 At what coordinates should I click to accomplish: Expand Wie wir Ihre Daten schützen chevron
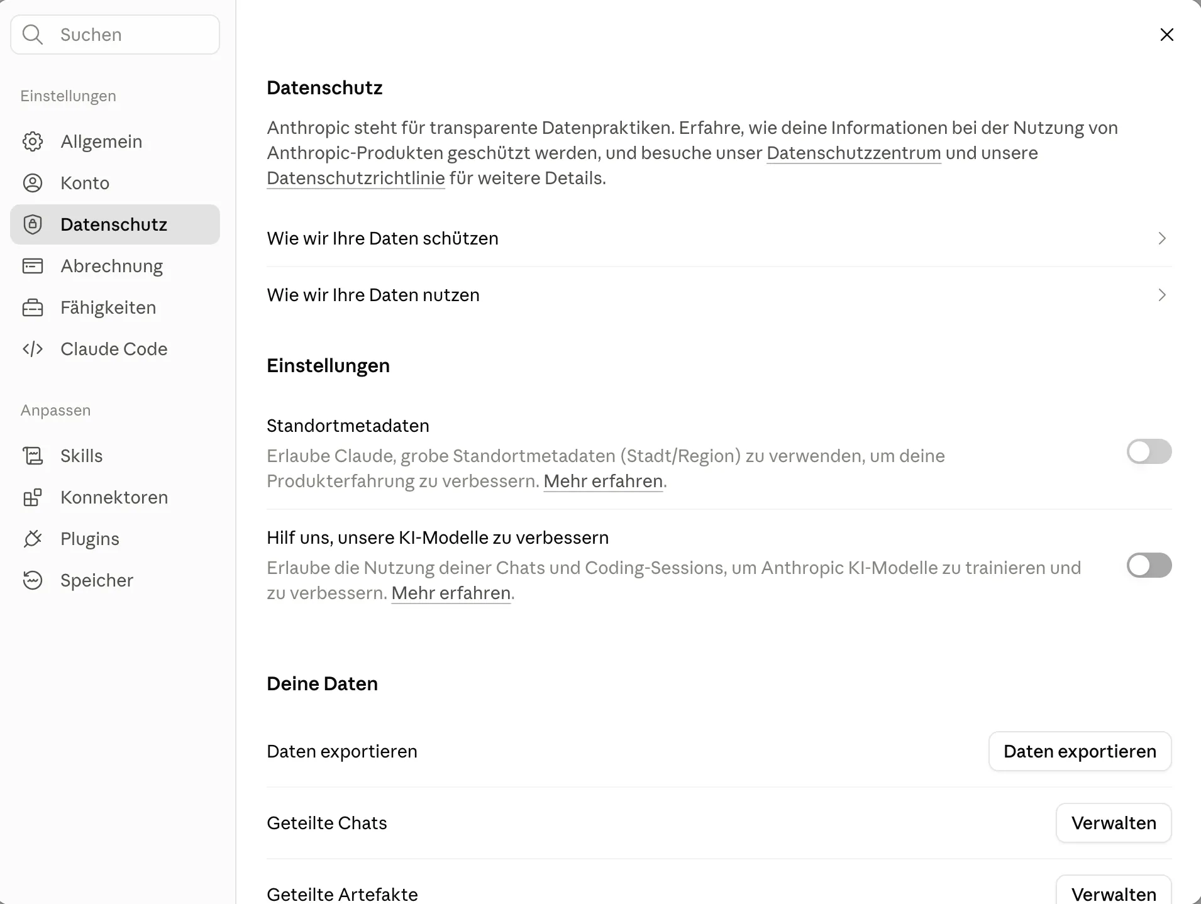click(x=1162, y=238)
